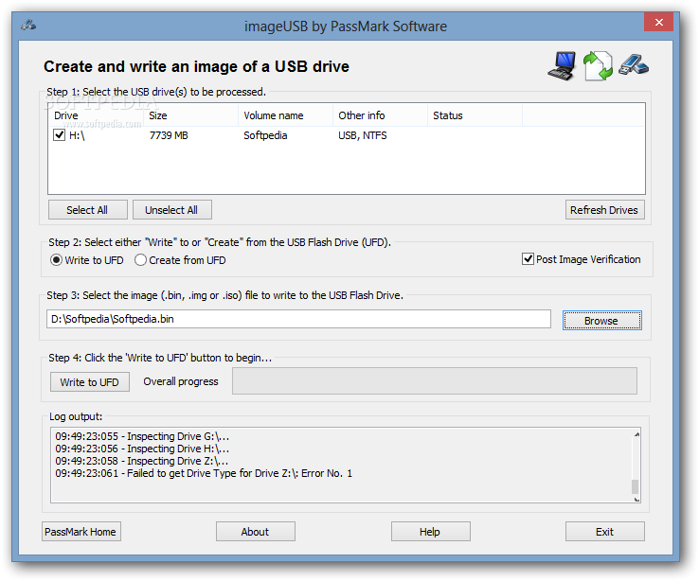Select the 'Softpedia' volume name cell
Viewport: 699px width, 581px height.
point(265,135)
